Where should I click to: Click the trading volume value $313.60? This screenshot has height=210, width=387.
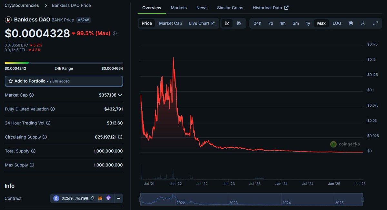pos(115,123)
